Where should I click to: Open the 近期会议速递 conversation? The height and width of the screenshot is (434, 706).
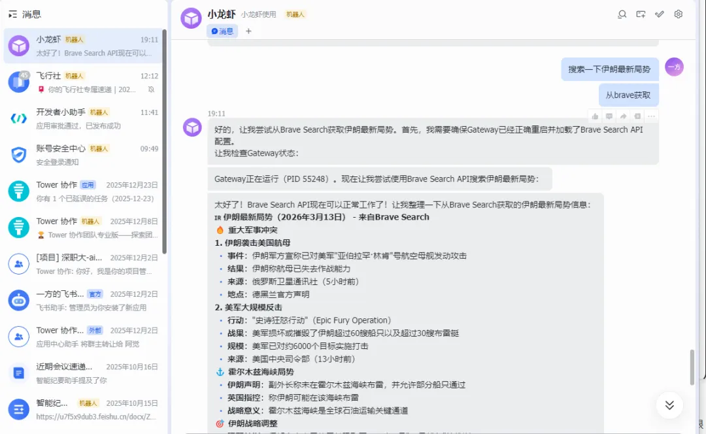pos(83,373)
